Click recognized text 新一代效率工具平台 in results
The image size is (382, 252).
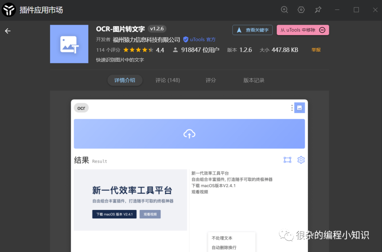coord(210,173)
